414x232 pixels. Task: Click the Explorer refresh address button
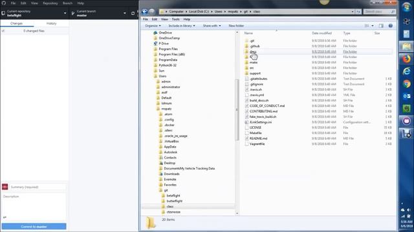(x=358, y=12)
